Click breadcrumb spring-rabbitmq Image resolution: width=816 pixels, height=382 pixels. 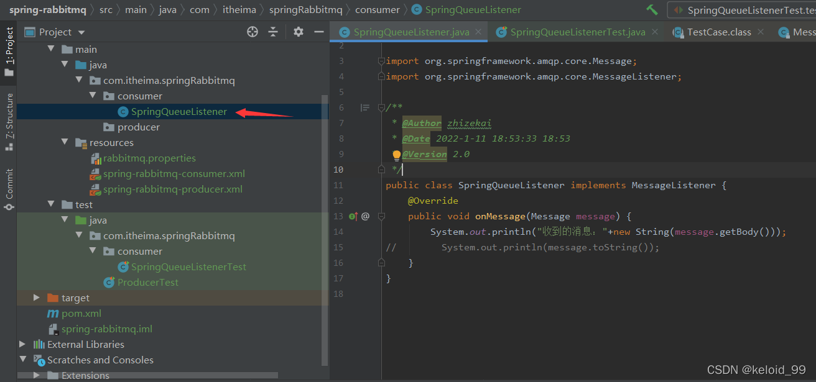pyautogui.click(x=48, y=9)
